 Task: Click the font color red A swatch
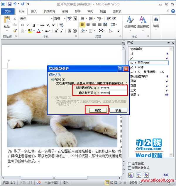pos(38,31)
